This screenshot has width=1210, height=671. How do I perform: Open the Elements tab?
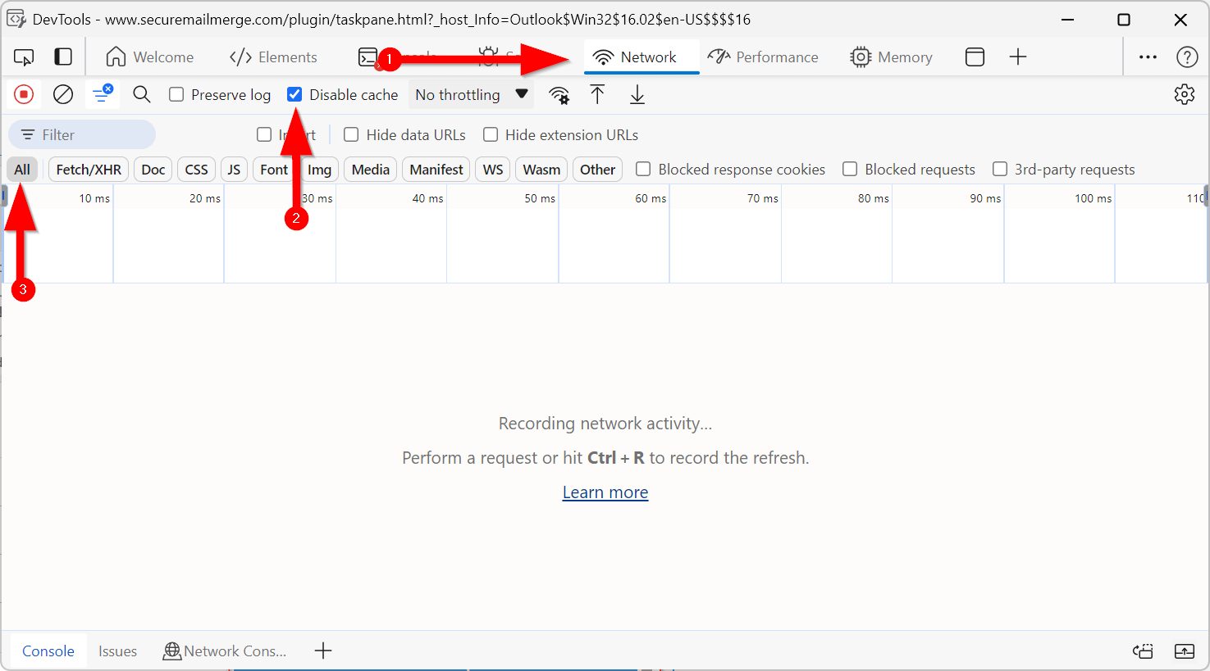pyautogui.click(x=273, y=57)
